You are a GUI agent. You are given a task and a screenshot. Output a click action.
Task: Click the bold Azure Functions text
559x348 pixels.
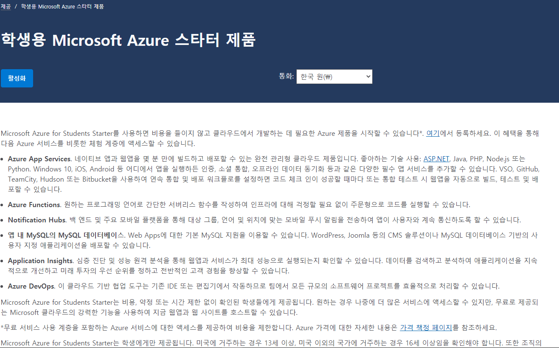point(34,205)
